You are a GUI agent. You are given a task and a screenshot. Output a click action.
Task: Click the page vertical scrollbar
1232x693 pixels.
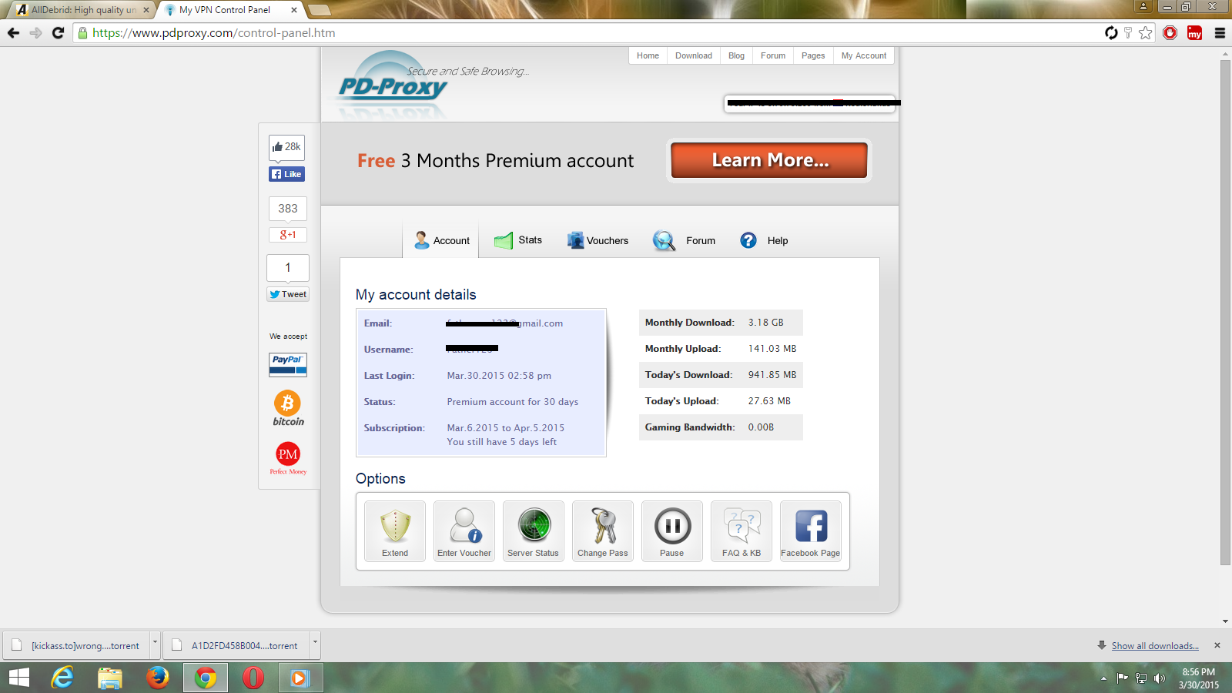[1225, 312]
